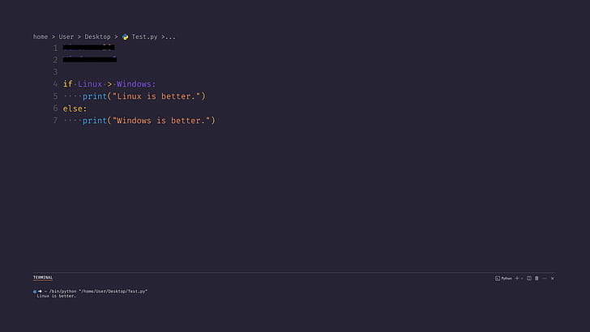Click the blue terminal prompt indicator dot
The width and height of the screenshot is (590, 332).
pos(35,291)
